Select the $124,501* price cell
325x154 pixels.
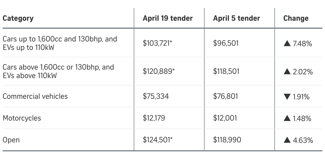point(158,140)
